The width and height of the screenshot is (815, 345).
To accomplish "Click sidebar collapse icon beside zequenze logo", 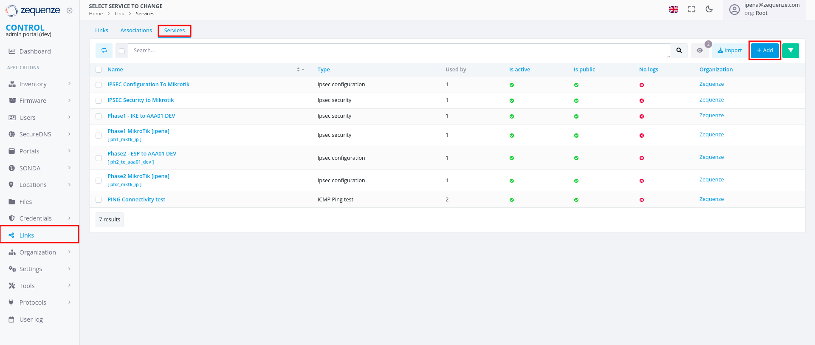I will coord(70,11).
